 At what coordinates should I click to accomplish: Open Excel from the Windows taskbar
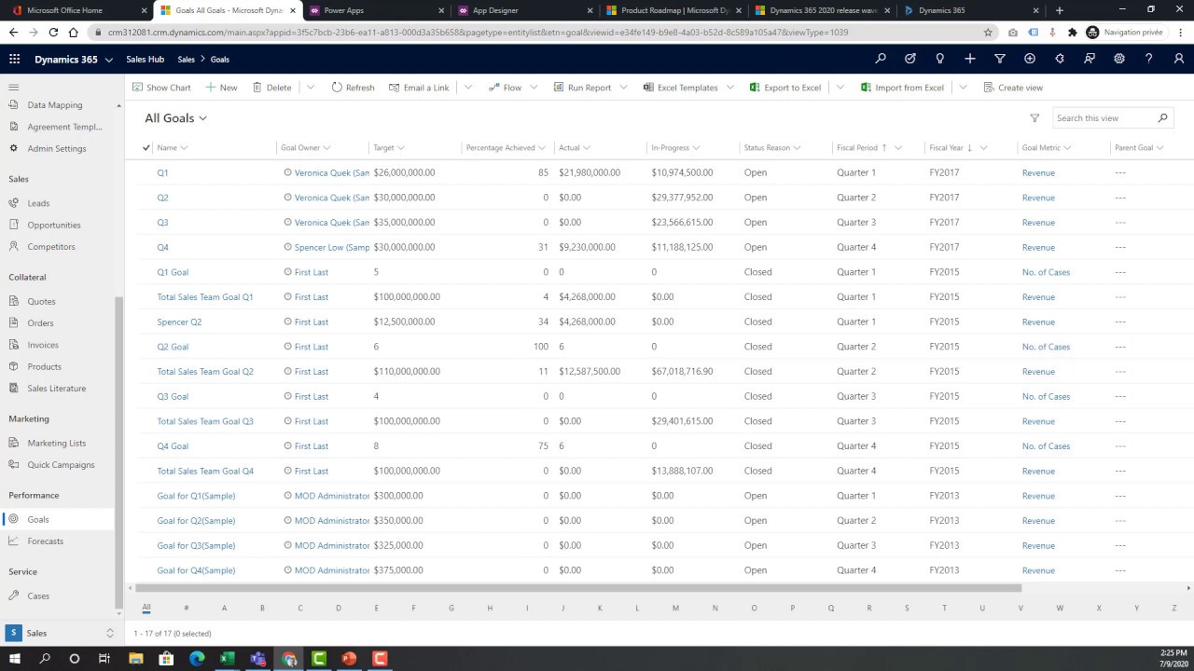(227, 659)
